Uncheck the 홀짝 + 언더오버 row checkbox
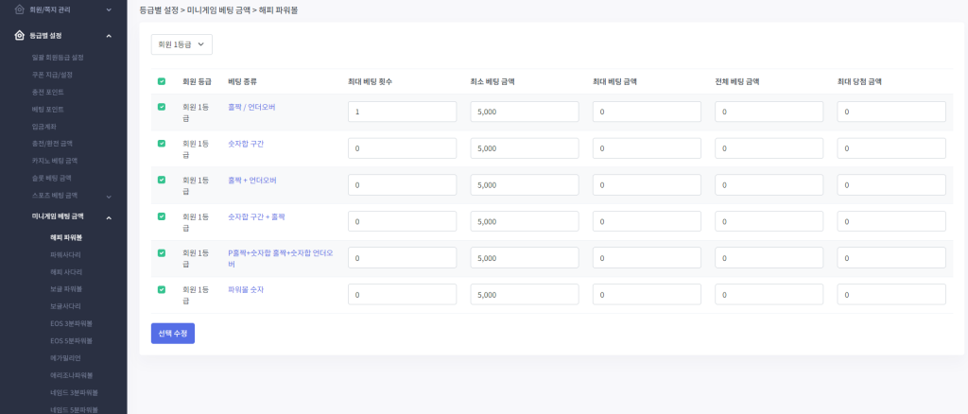Viewport: 968px width, 414px height. [x=162, y=180]
